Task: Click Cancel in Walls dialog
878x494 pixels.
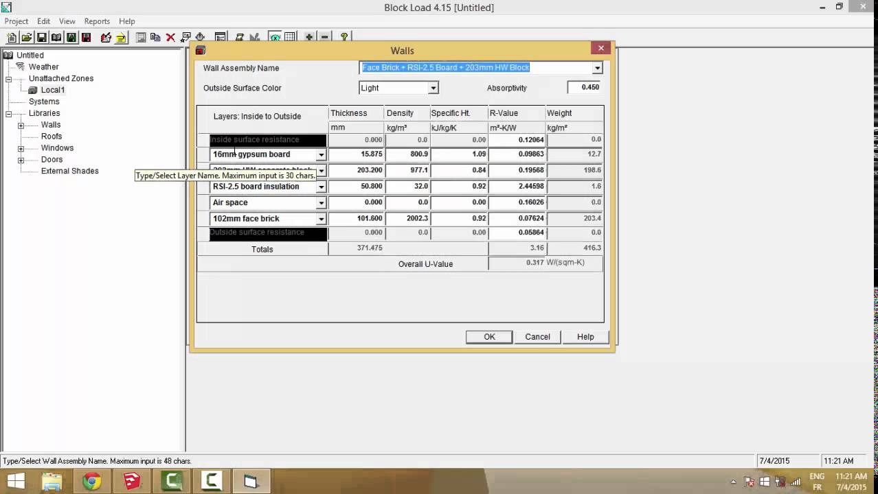Action: click(537, 337)
